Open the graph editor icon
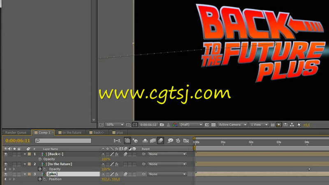This screenshot has height=185, width=329. pyautogui.click(x=186, y=141)
